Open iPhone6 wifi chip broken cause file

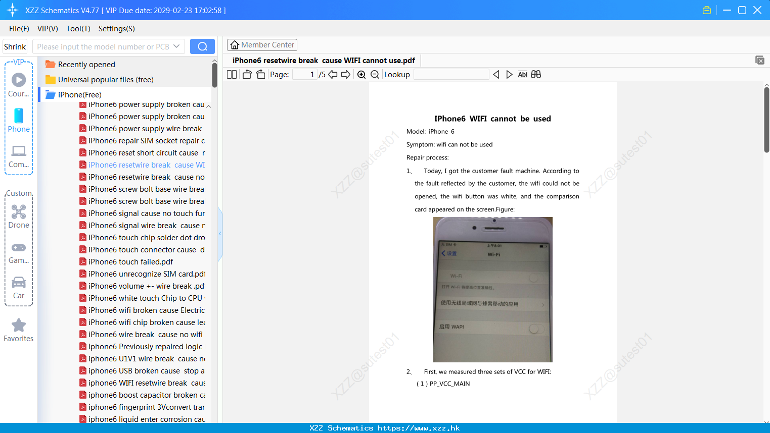[142, 322]
